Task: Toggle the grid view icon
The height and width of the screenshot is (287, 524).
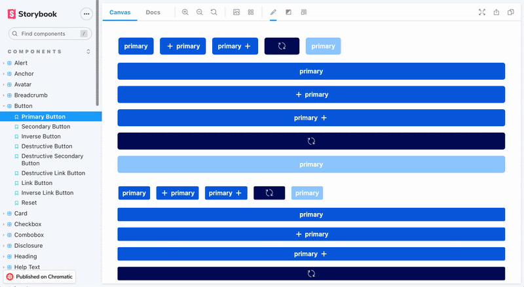Action: pyautogui.click(x=251, y=12)
